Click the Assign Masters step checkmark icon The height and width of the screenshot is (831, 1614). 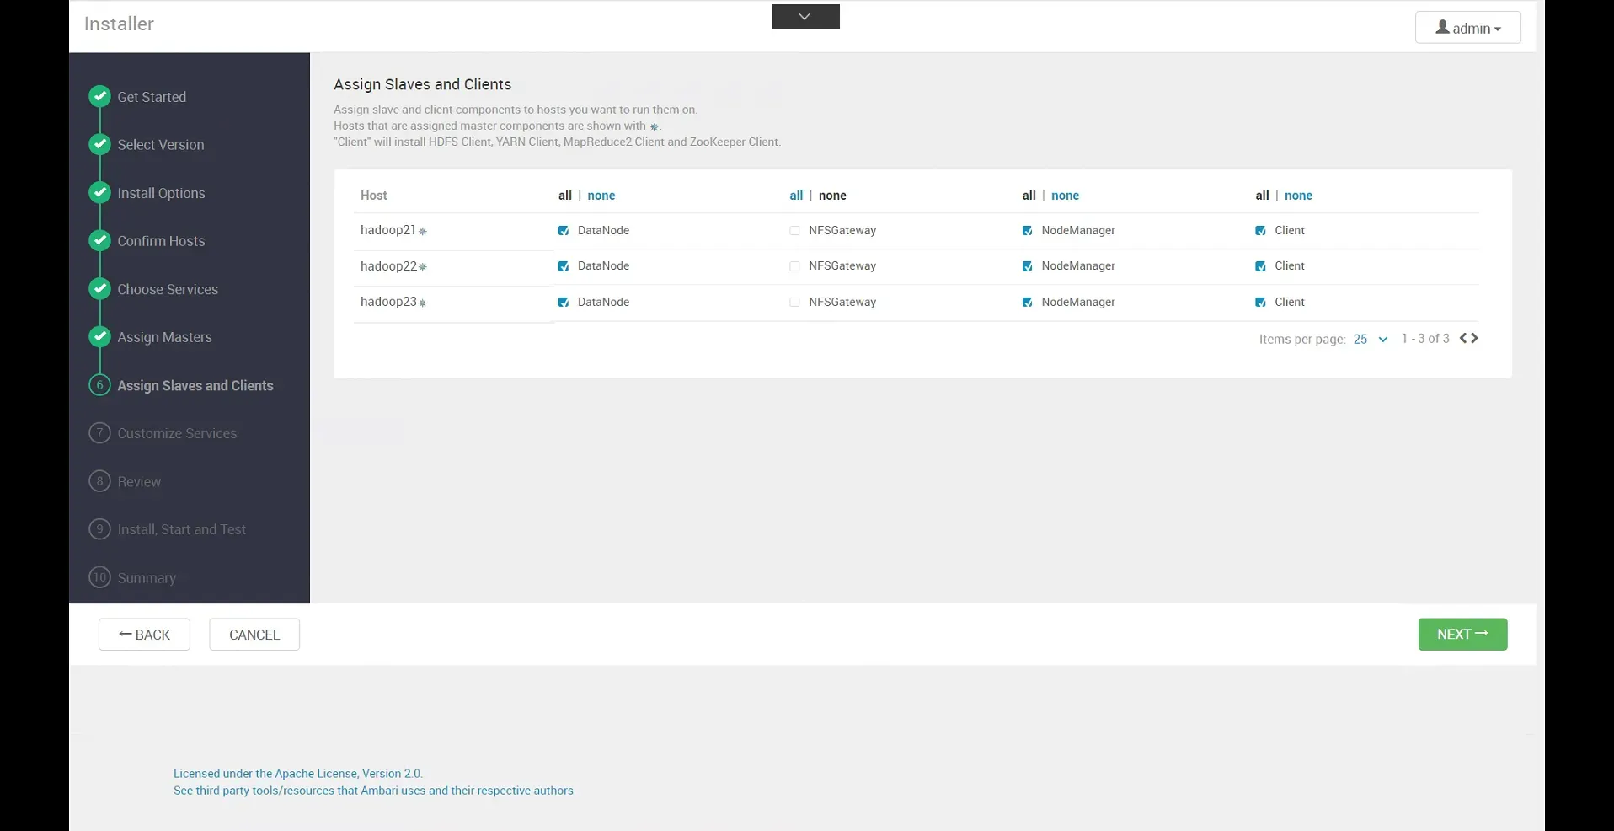(99, 337)
